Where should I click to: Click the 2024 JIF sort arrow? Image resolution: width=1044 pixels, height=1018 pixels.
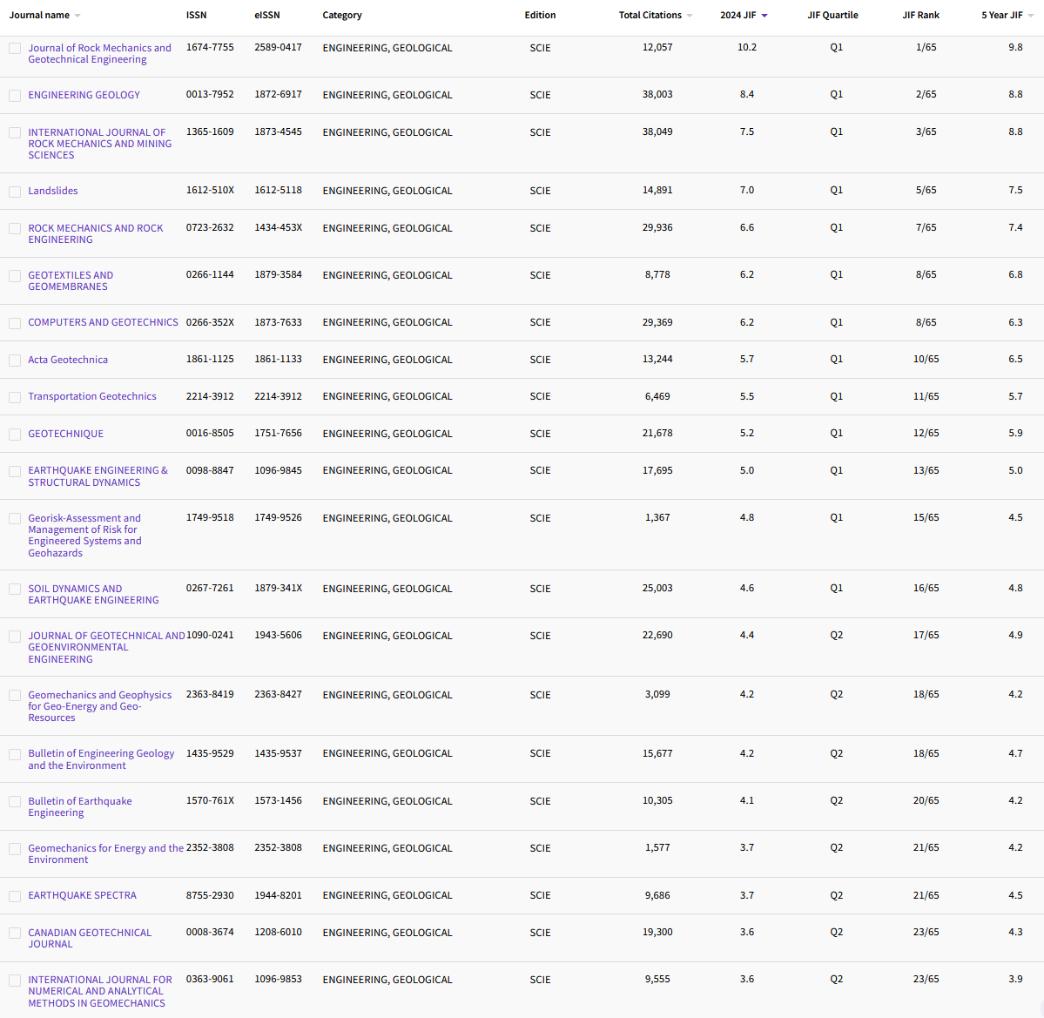point(765,15)
